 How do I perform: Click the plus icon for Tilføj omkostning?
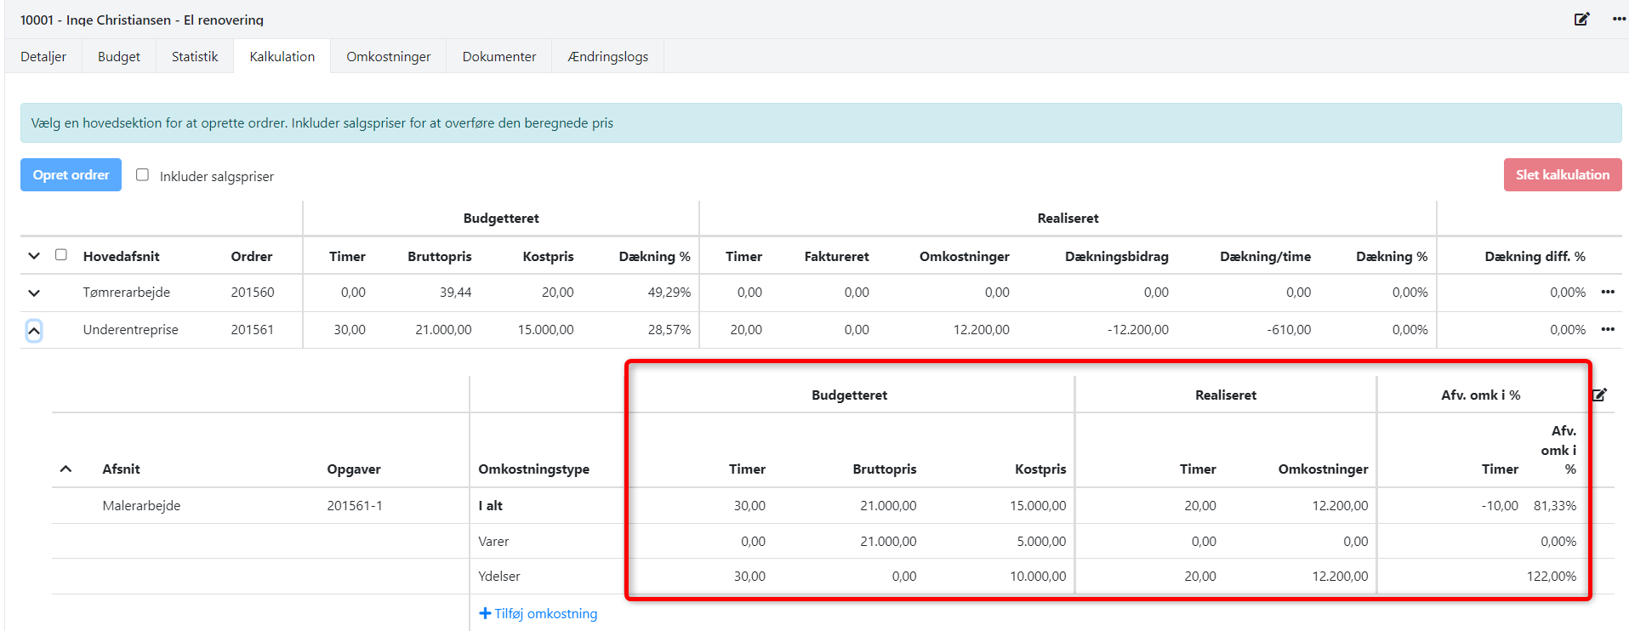point(485,613)
